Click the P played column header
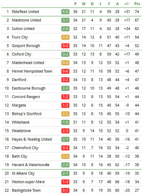This screenshot has width=143, height=194. click(75, 4)
